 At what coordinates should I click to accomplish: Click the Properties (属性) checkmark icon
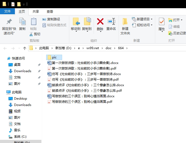[162, 21]
